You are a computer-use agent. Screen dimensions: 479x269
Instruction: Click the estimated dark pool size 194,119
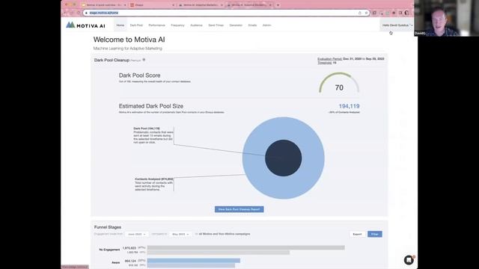coord(350,106)
